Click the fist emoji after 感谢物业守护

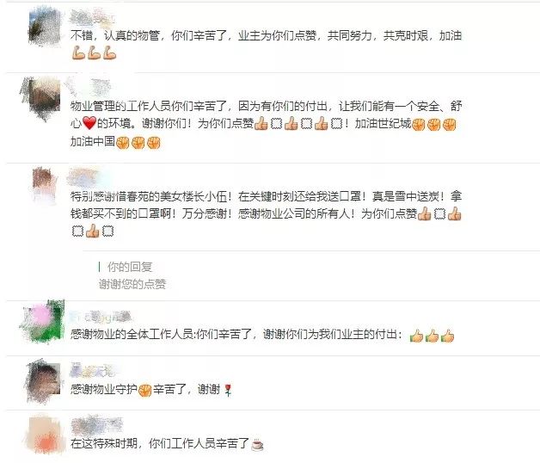pyautogui.click(x=144, y=390)
